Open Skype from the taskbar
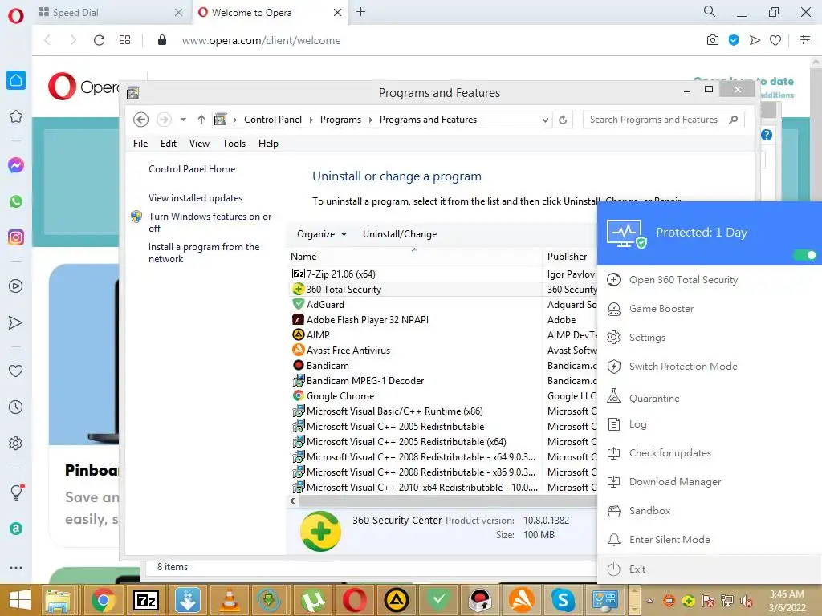This screenshot has width=822, height=616. 563,600
